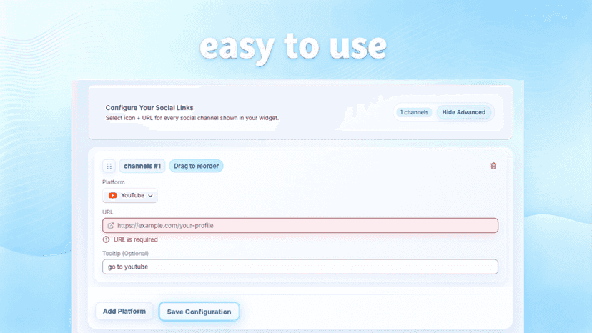Click 'URL is required' error text
The image size is (592, 333).
(x=136, y=239)
